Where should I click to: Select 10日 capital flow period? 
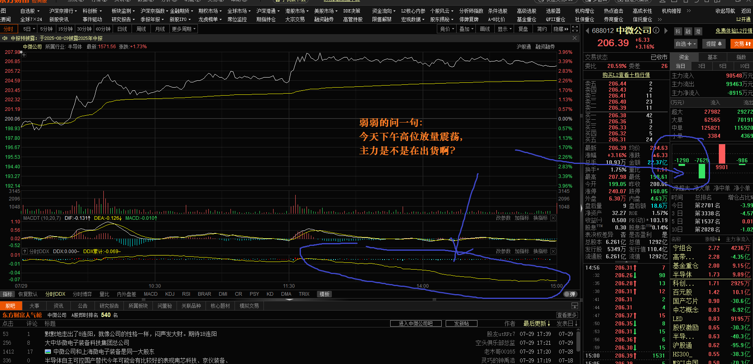[x=744, y=66]
